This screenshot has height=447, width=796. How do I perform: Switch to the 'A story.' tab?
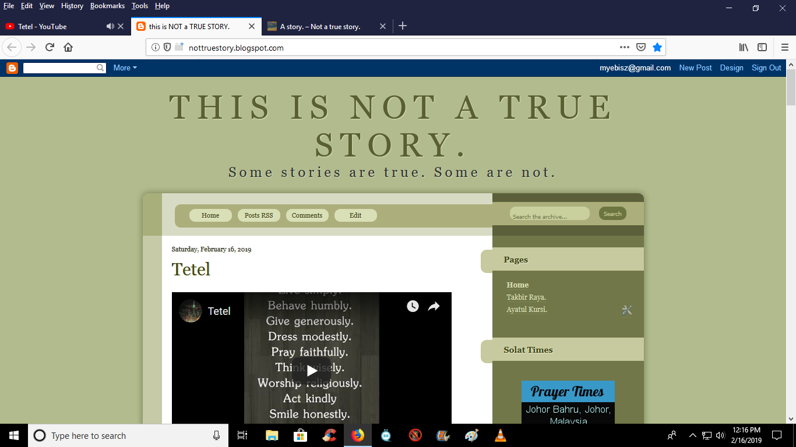point(320,26)
